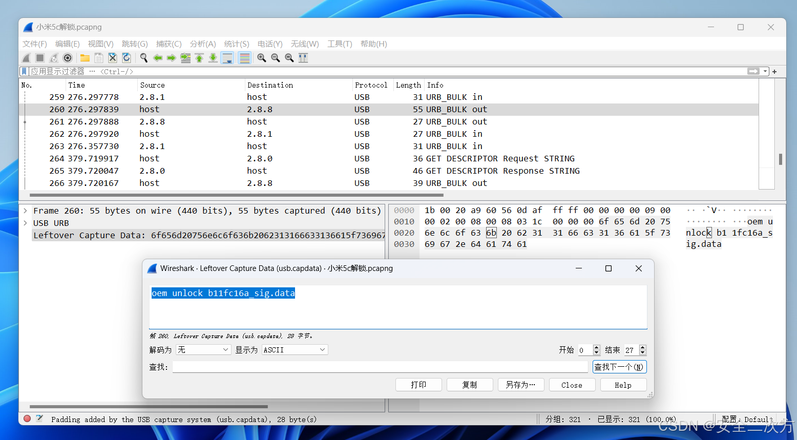This screenshot has height=440, width=797.
Task: Open the 工具(T) menu
Action: click(340, 44)
